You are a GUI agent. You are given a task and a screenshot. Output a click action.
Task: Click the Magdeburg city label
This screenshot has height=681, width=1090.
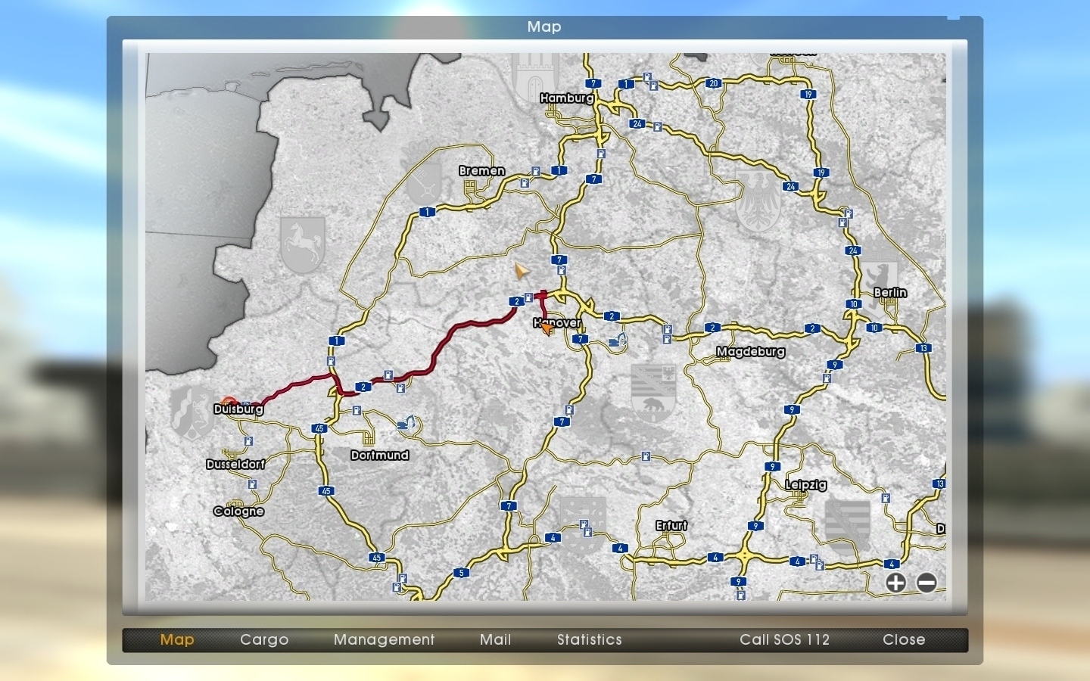[750, 352]
